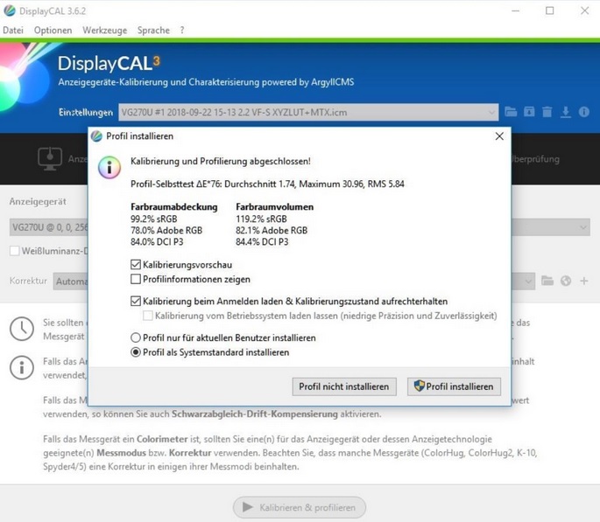Open the Sprache menu
600x522 pixels.
pos(153,31)
